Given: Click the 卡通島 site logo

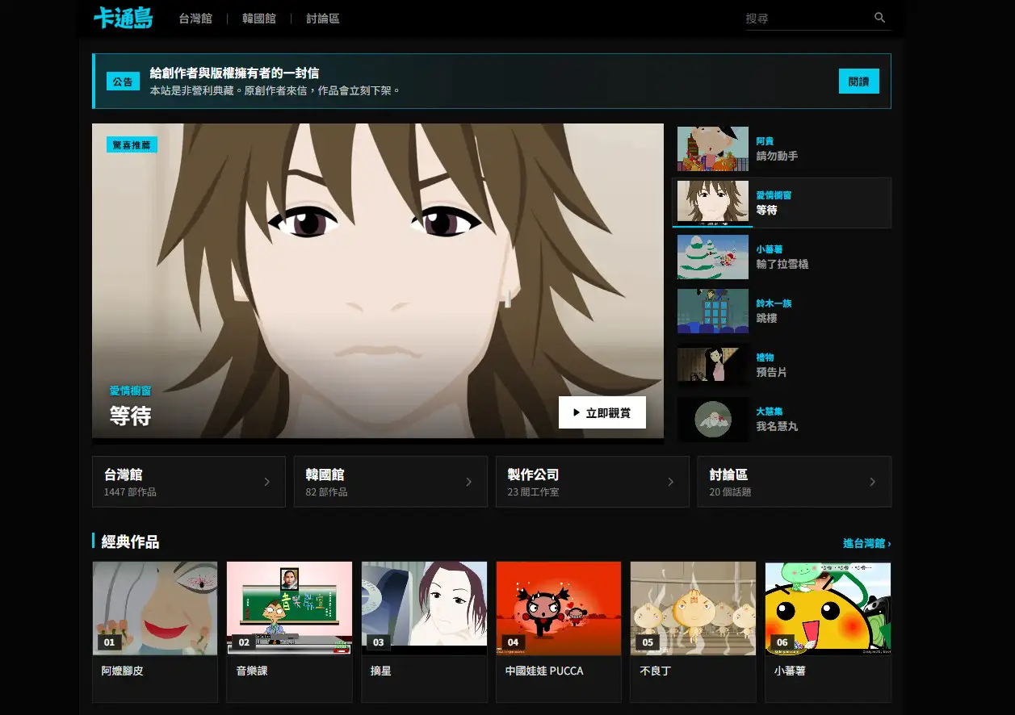Looking at the screenshot, I should point(123,18).
